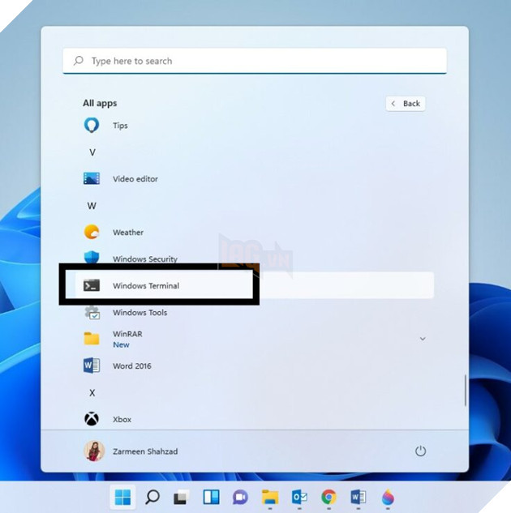The image size is (511, 513).
Task: Jump via the letter W header
Action: click(x=92, y=206)
